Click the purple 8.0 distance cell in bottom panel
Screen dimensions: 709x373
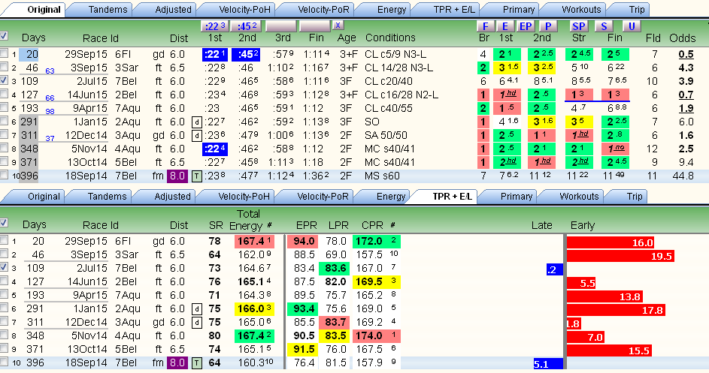click(177, 362)
